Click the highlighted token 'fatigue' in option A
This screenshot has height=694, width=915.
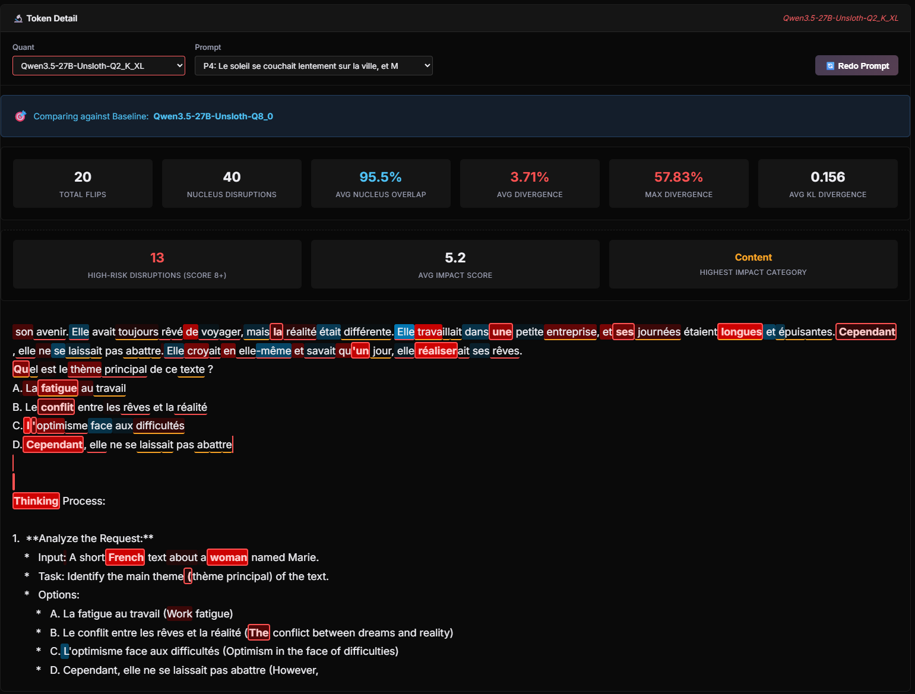tap(59, 388)
